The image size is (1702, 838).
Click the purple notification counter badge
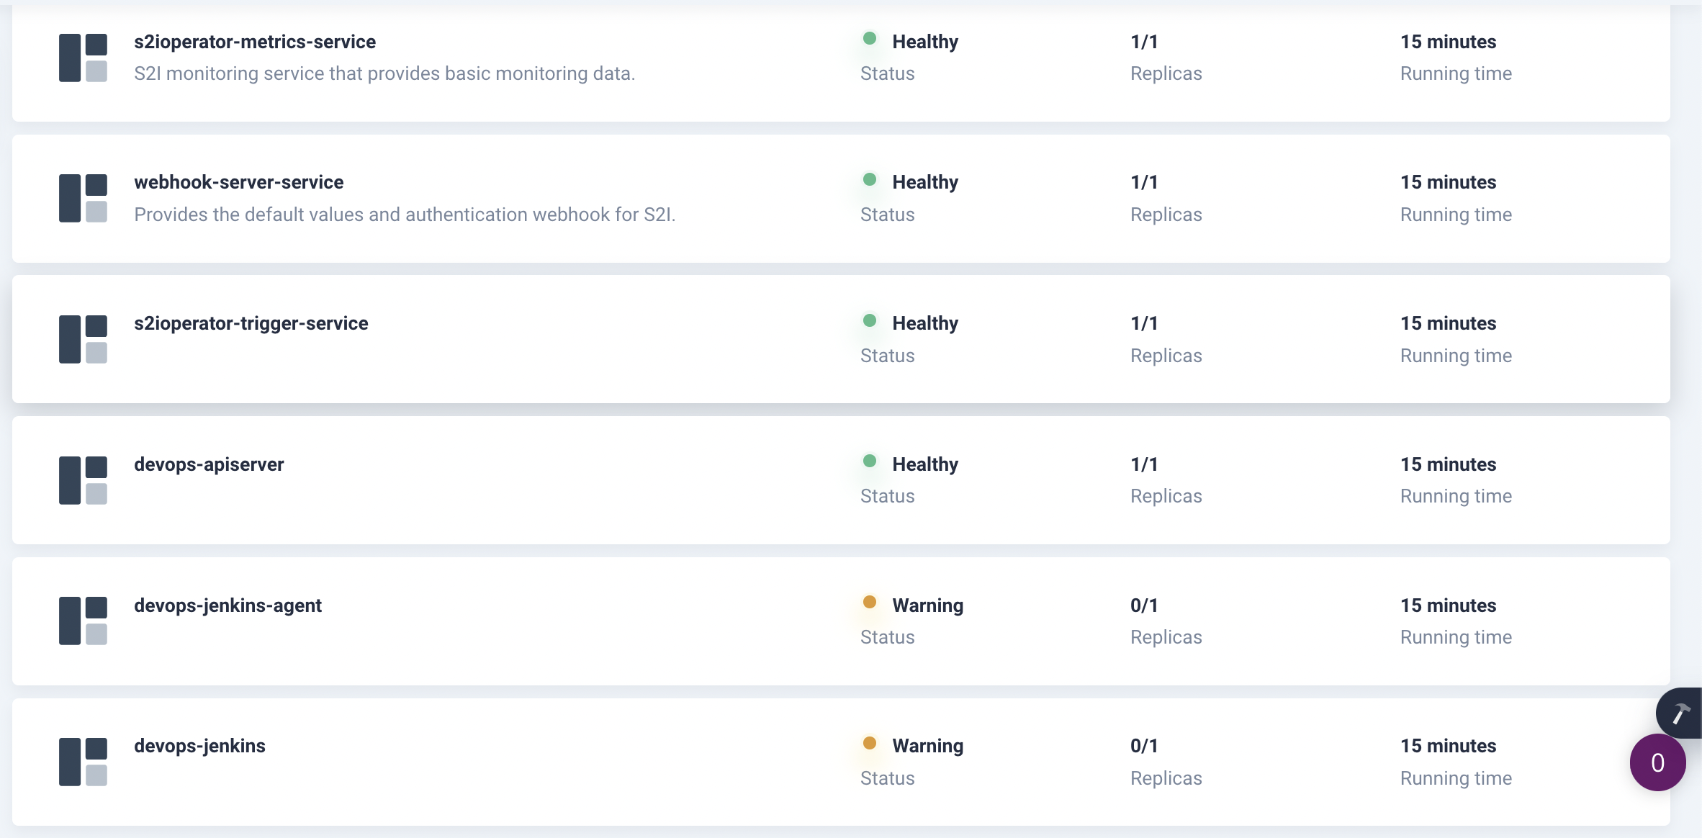click(x=1657, y=762)
